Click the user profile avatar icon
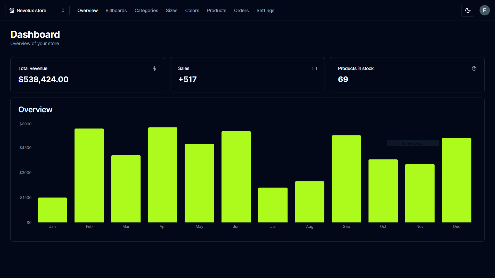Viewport: 495px width, 278px height. click(x=484, y=10)
